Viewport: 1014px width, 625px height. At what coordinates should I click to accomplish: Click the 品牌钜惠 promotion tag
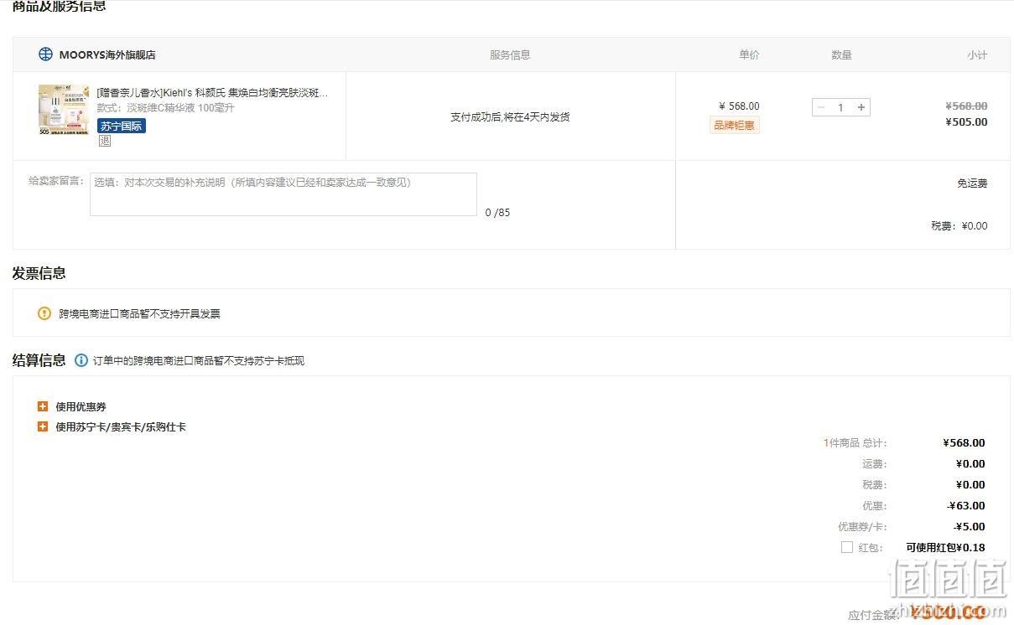pos(735,126)
